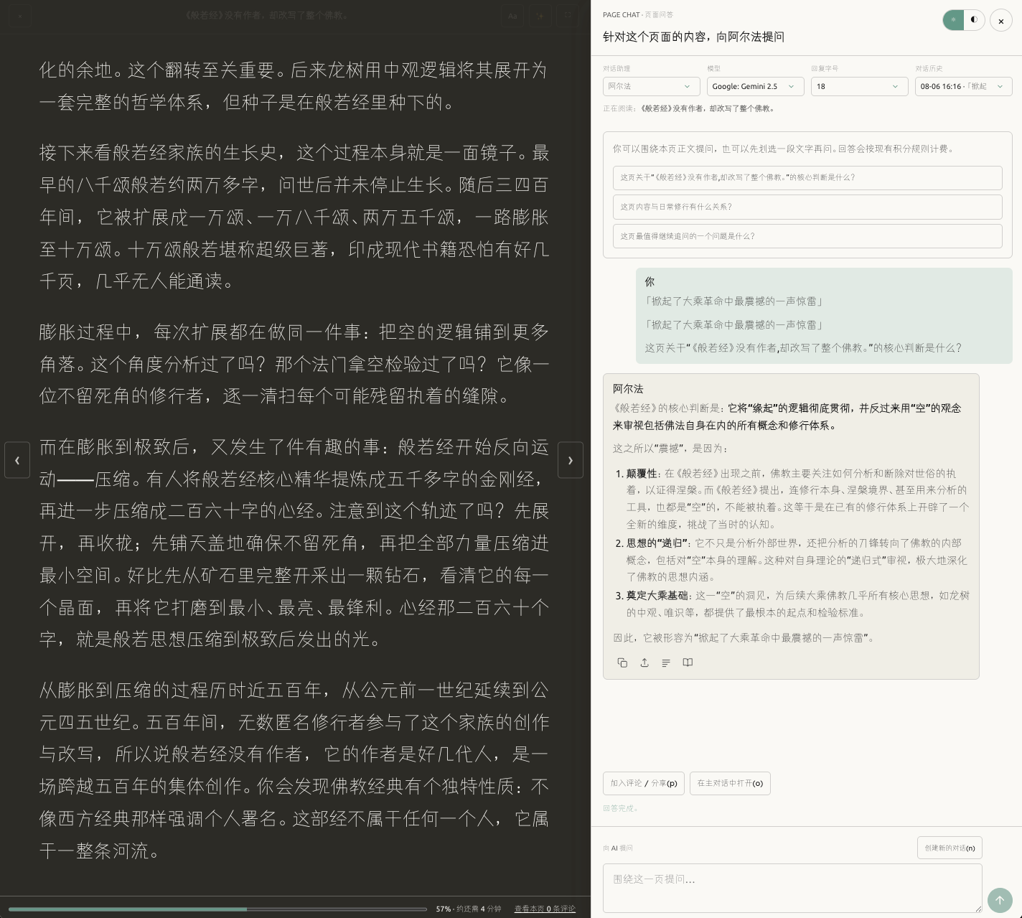Click the reading progress bar at the bottom

pos(217,909)
